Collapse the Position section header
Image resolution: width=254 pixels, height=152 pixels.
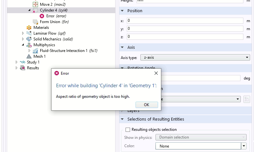pos(122,11)
